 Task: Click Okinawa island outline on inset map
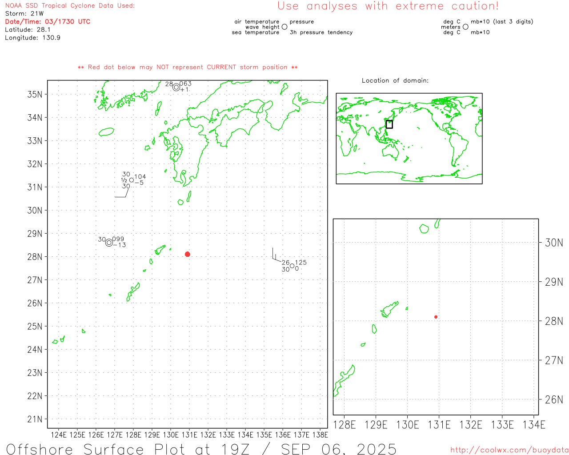[x=344, y=380]
